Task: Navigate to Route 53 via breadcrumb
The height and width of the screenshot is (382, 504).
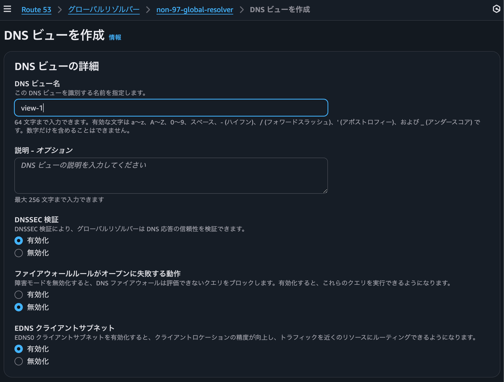Action: pos(36,10)
